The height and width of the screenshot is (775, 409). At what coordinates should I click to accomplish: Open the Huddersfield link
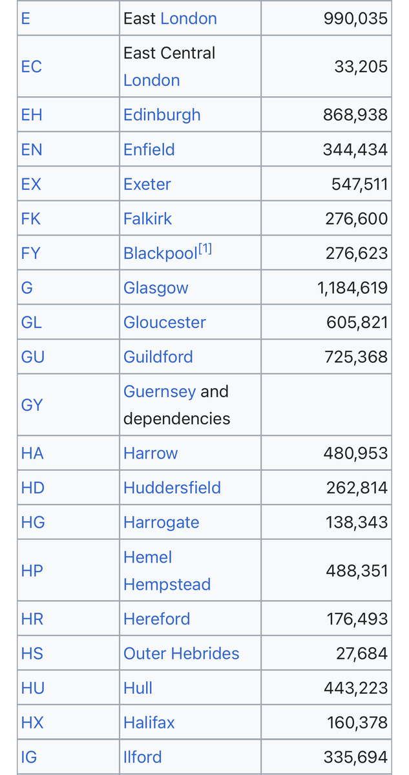pos(172,488)
